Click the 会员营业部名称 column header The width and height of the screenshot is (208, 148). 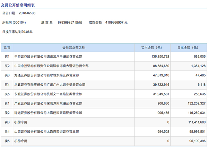[74, 48]
